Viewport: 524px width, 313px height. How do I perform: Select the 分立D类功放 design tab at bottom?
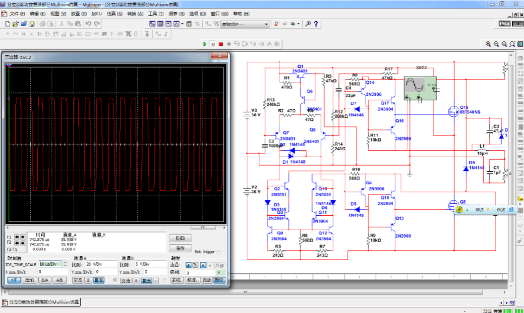pyautogui.click(x=41, y=302)
